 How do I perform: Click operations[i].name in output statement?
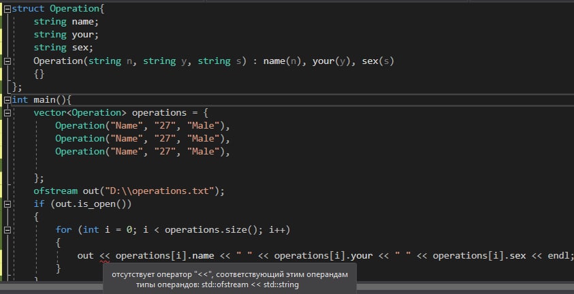click(x=165, y=256)
